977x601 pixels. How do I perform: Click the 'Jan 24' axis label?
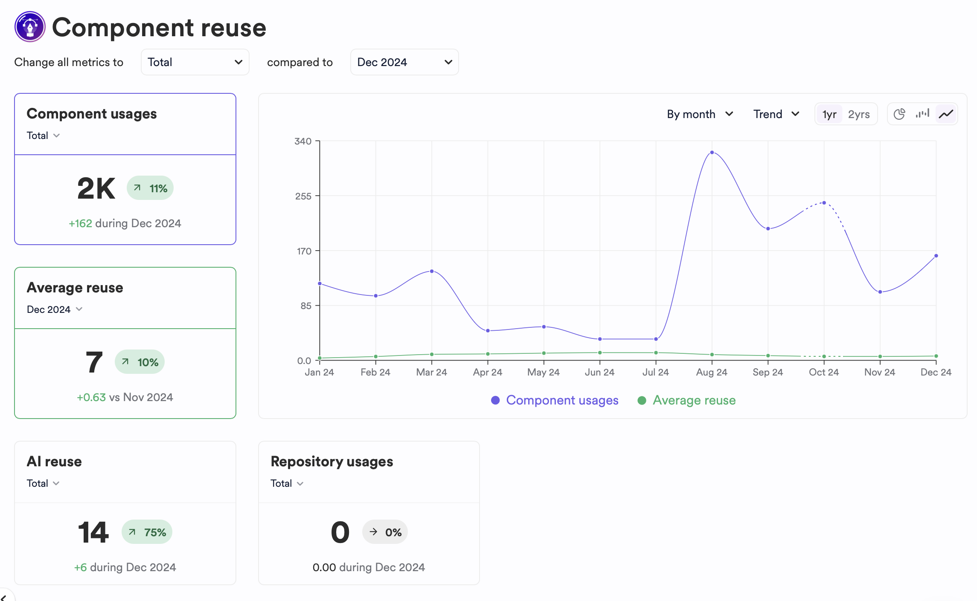(319, 372)
